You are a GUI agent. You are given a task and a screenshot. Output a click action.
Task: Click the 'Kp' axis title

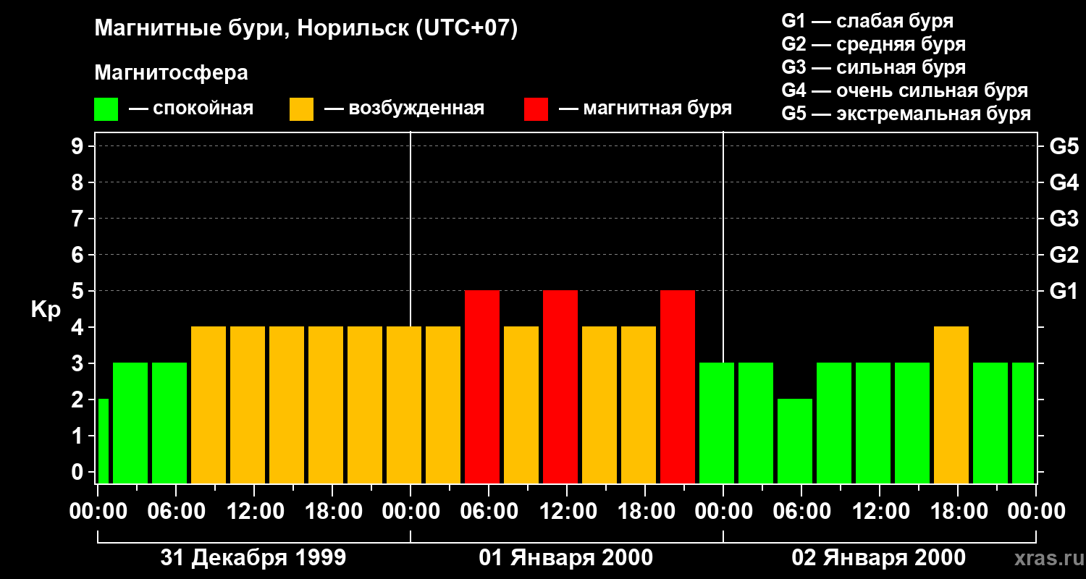tap(46, 309)
